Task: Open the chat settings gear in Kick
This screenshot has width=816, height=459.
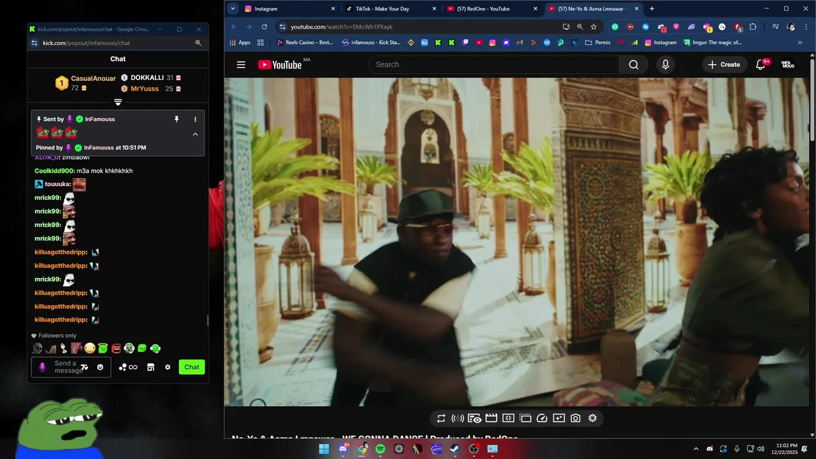Action: 168,367
